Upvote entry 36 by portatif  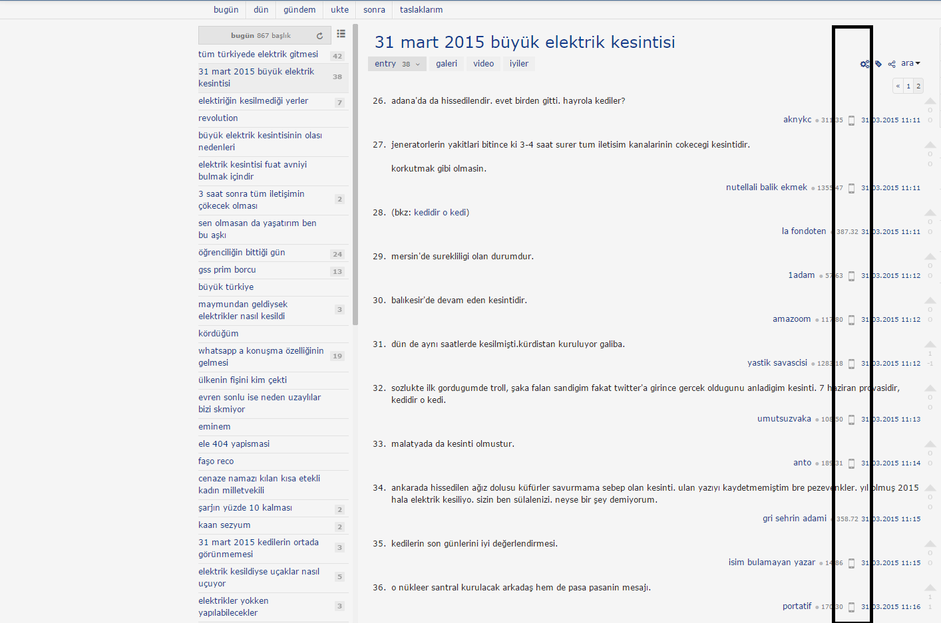coord(930,588)
